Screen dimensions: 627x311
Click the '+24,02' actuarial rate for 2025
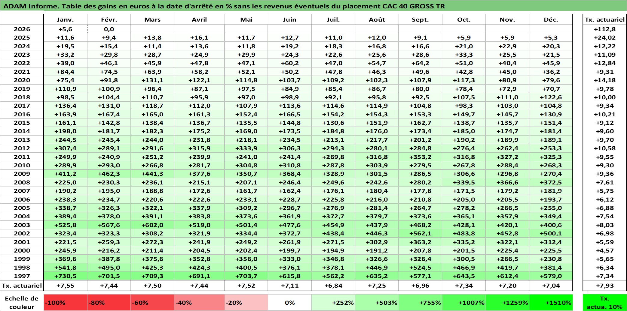605,37
